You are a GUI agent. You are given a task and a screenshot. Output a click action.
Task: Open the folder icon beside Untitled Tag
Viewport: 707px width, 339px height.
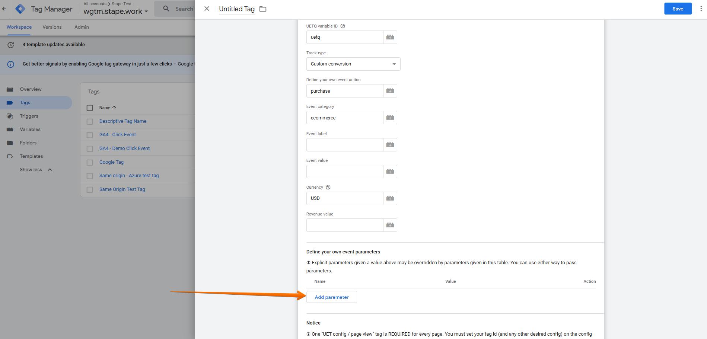tap(263, 9)
